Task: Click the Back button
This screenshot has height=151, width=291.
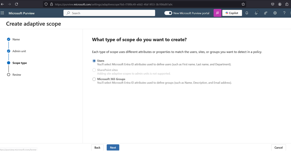Action: (97, 148)
